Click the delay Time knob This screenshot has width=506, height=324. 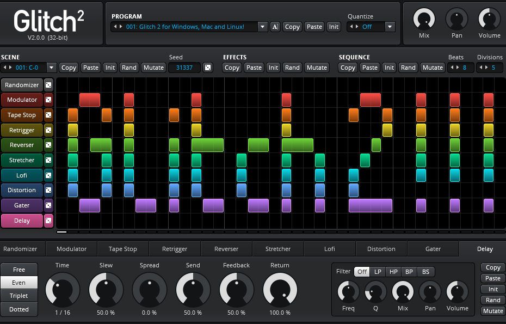(x=63, y=290)
